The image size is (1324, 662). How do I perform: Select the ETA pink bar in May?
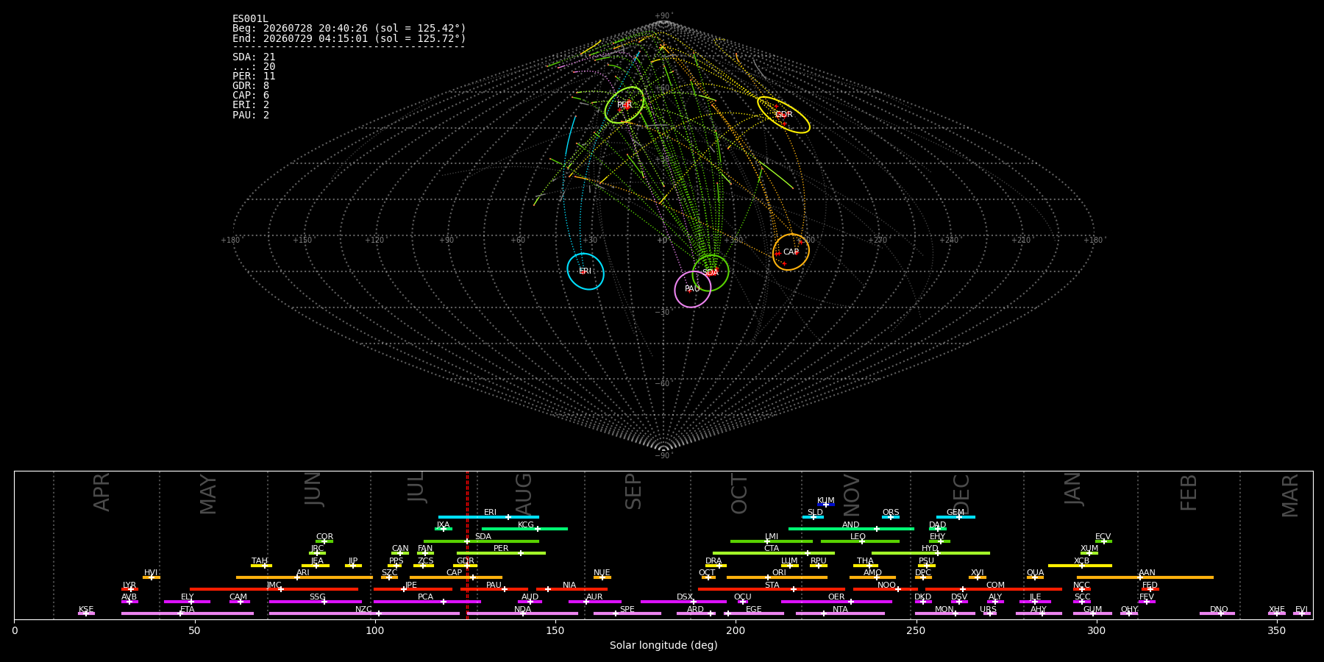188,613
